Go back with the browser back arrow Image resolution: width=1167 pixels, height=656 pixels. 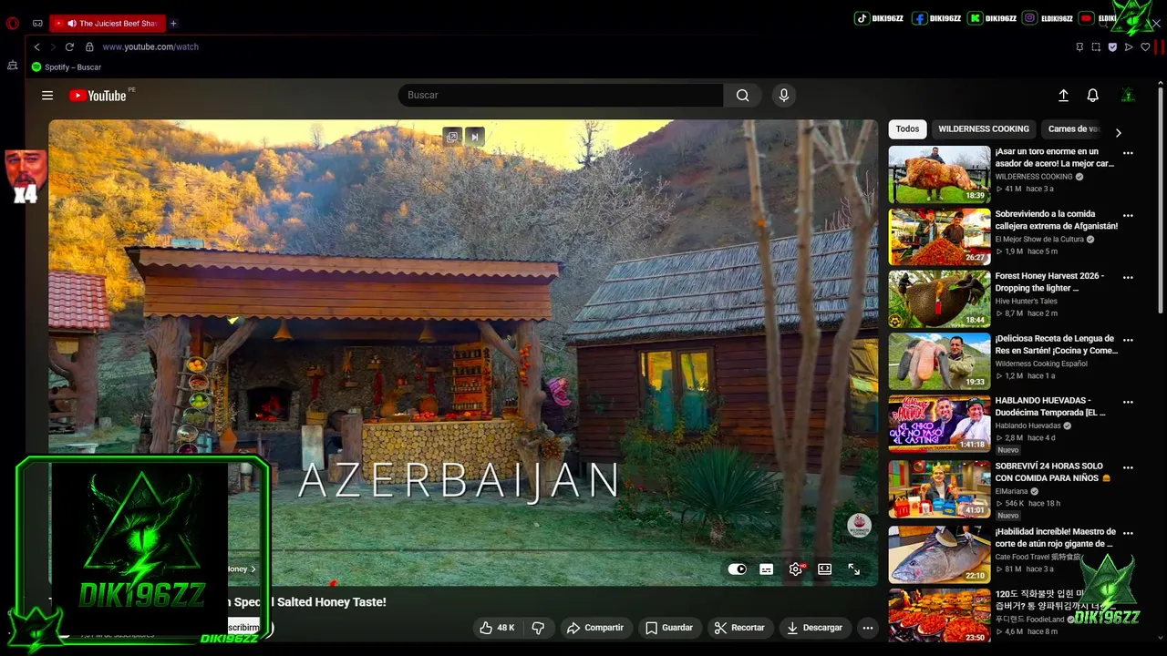coord(36,46)
